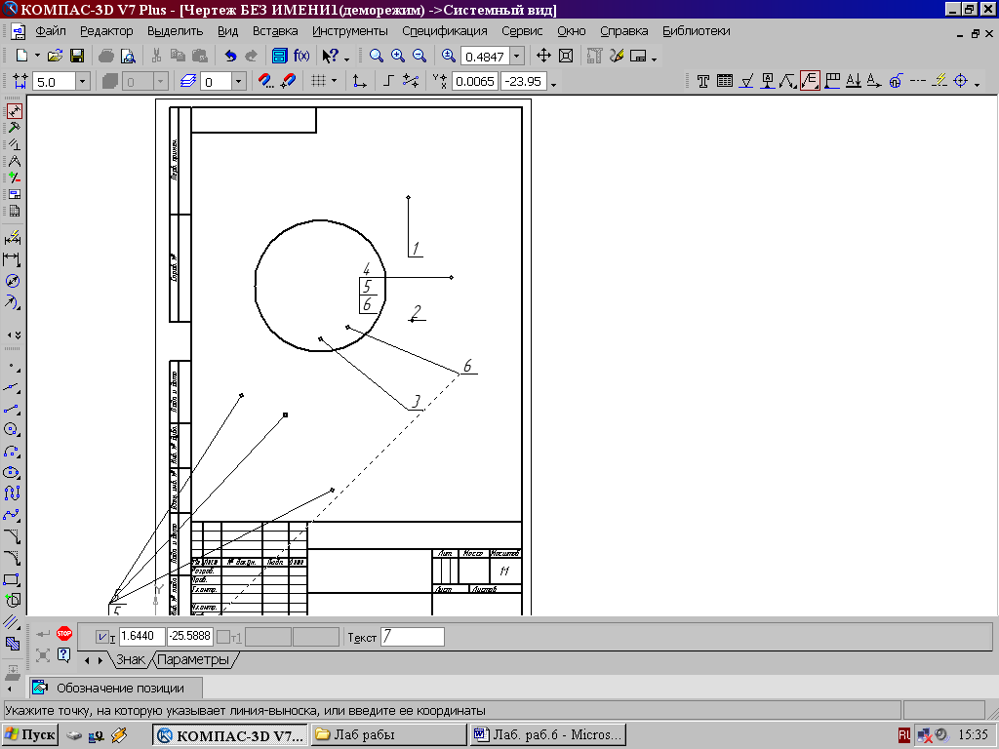Toggle the point T coordinate lock checkbox

[101, 637]
